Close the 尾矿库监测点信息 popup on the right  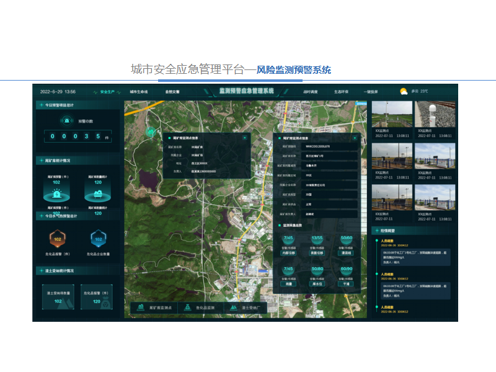tap(355, 138)
